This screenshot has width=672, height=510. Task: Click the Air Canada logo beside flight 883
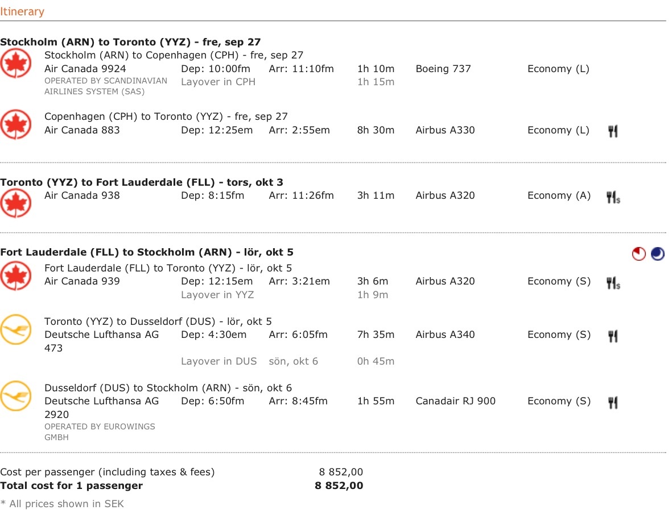point(16,125)
